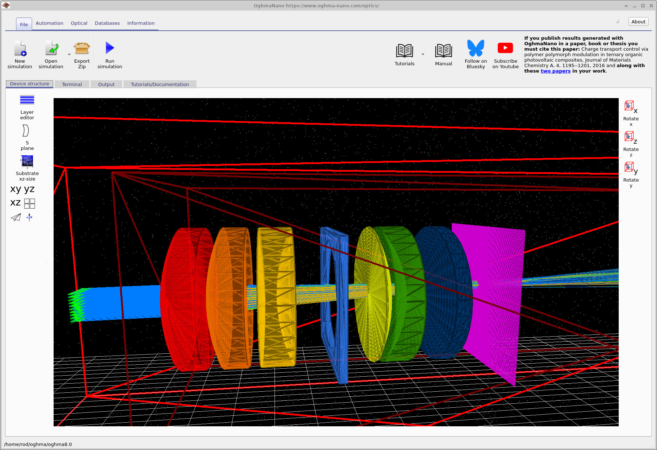657x450 pixels.
Task: Set view to the xy plane
Action: [16, 189]
